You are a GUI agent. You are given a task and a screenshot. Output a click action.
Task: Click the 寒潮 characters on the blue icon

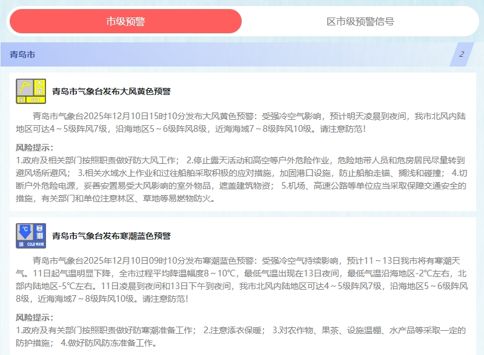[39, 232]
